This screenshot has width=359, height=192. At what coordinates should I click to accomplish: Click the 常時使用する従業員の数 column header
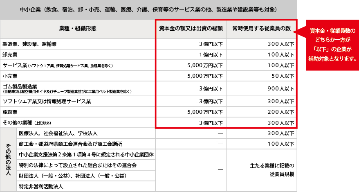click(261, 29)
